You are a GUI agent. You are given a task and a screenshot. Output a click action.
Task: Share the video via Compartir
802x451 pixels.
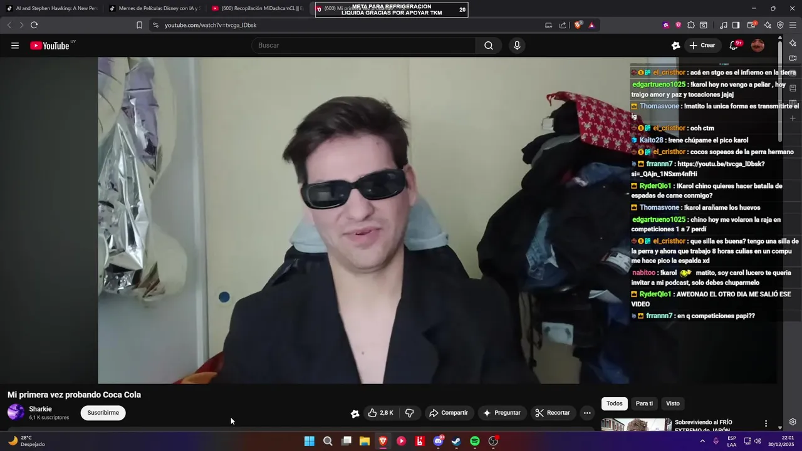(x=449, y=413)
